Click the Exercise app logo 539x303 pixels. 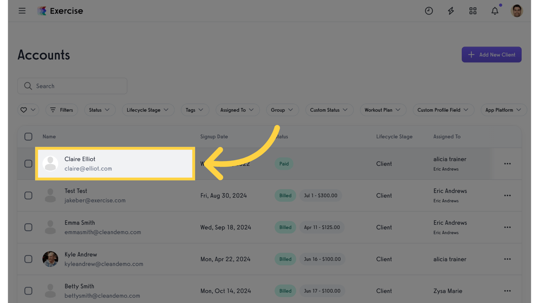coord(60,11)
